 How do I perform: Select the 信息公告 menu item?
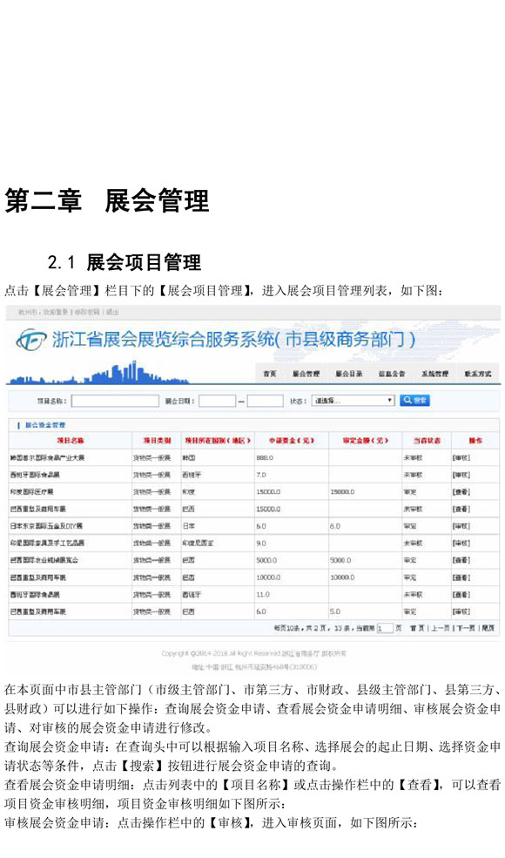392,374
